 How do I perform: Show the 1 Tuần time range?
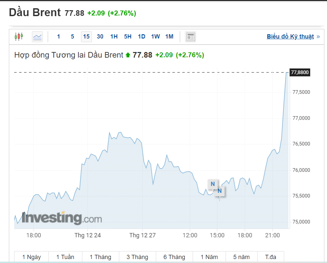point(65,257)
